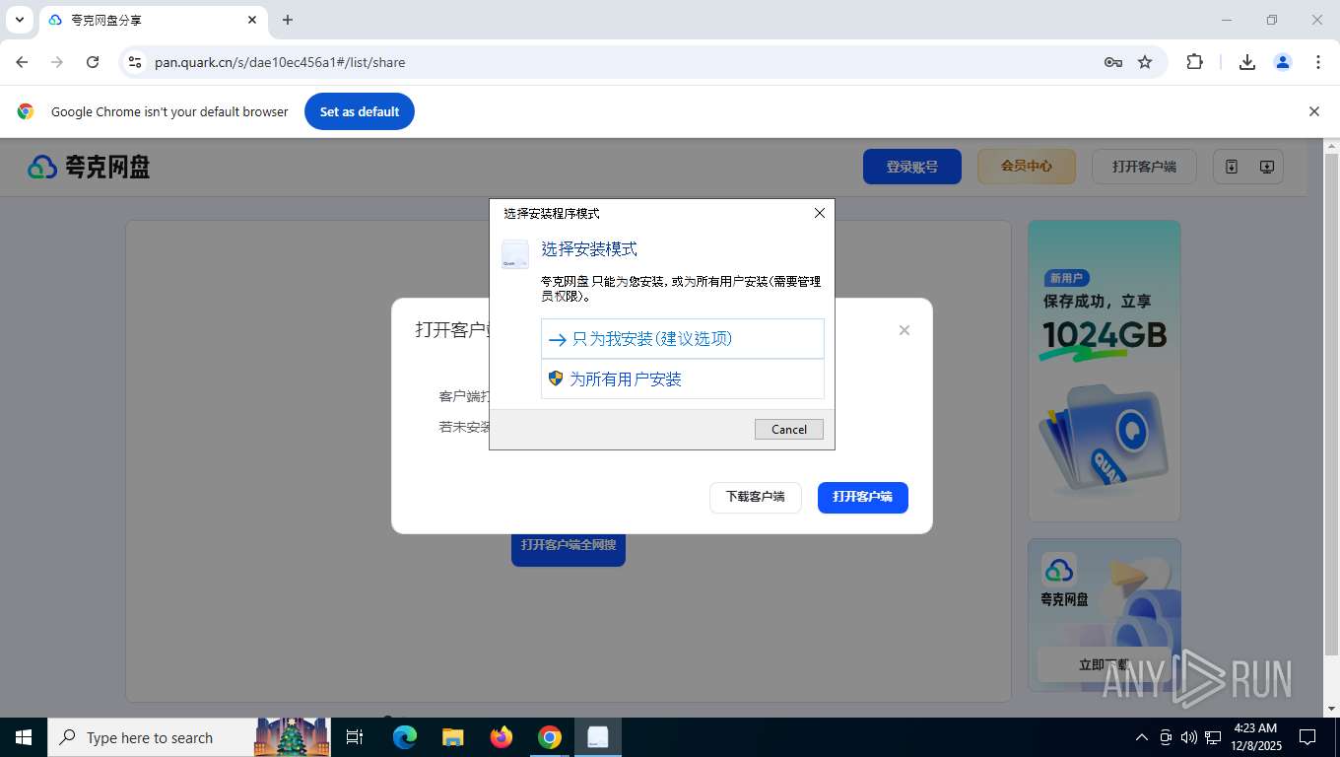Open Chrome three-dot menu
This screenshot has height=757, width=1340.
pyautogui.click(x=1317, y=62)
